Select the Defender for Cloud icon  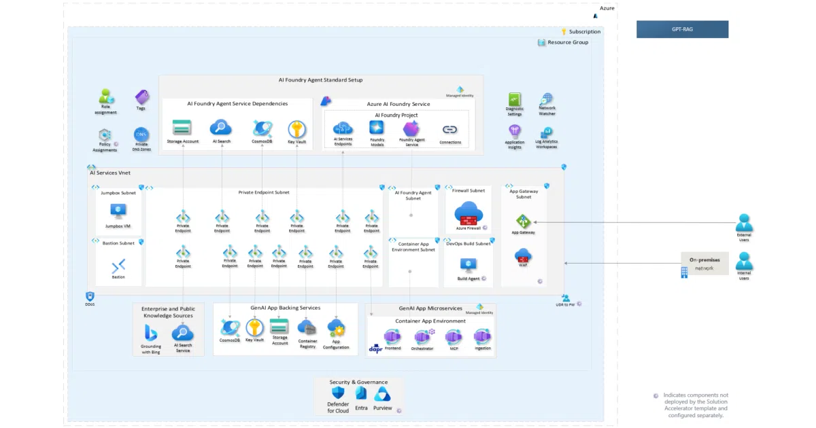(x=338, y=394)
